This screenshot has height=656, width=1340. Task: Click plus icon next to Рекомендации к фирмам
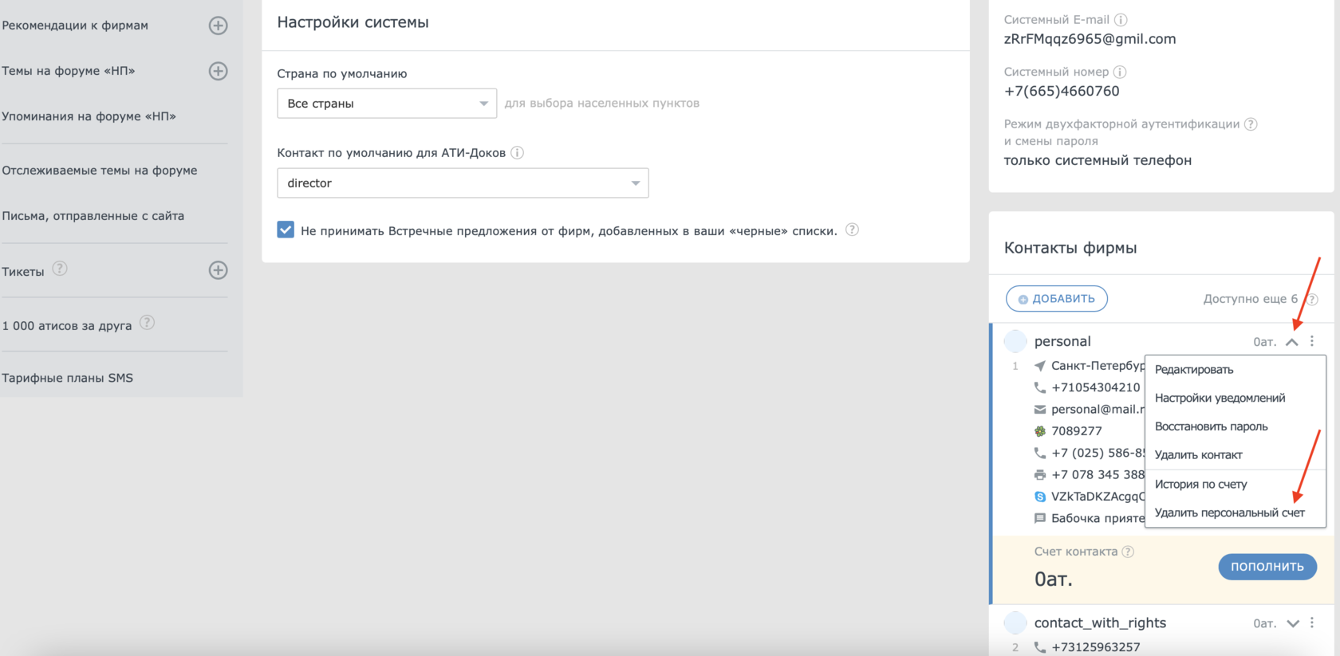coord(218,26)
